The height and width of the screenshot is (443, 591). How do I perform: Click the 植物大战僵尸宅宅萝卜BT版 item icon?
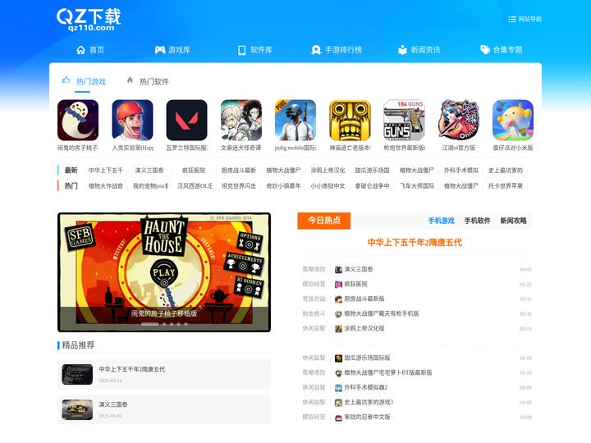(338, 373)
